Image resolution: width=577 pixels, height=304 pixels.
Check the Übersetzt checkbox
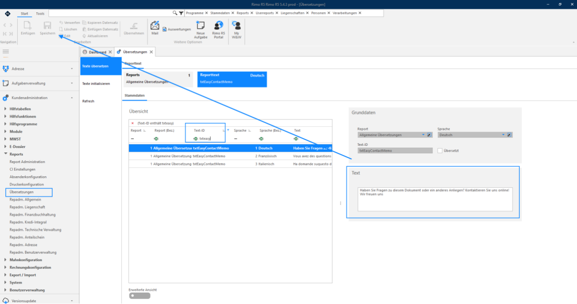tap(440, 151)
